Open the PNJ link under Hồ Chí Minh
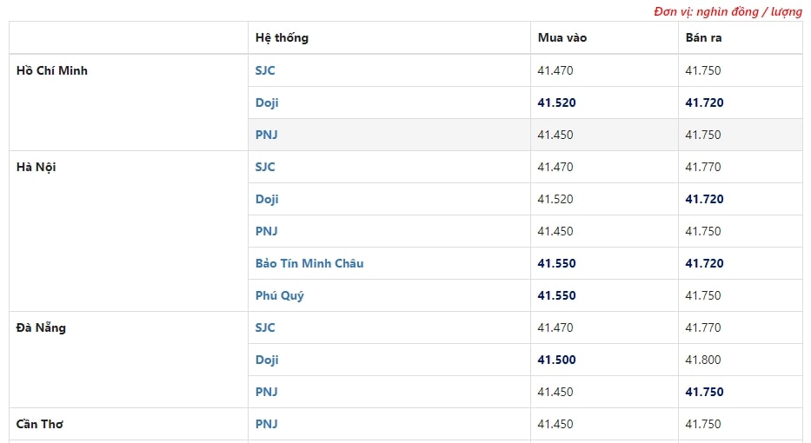The width and height of the screenshot is (811, 443). (x=266, y=135)
